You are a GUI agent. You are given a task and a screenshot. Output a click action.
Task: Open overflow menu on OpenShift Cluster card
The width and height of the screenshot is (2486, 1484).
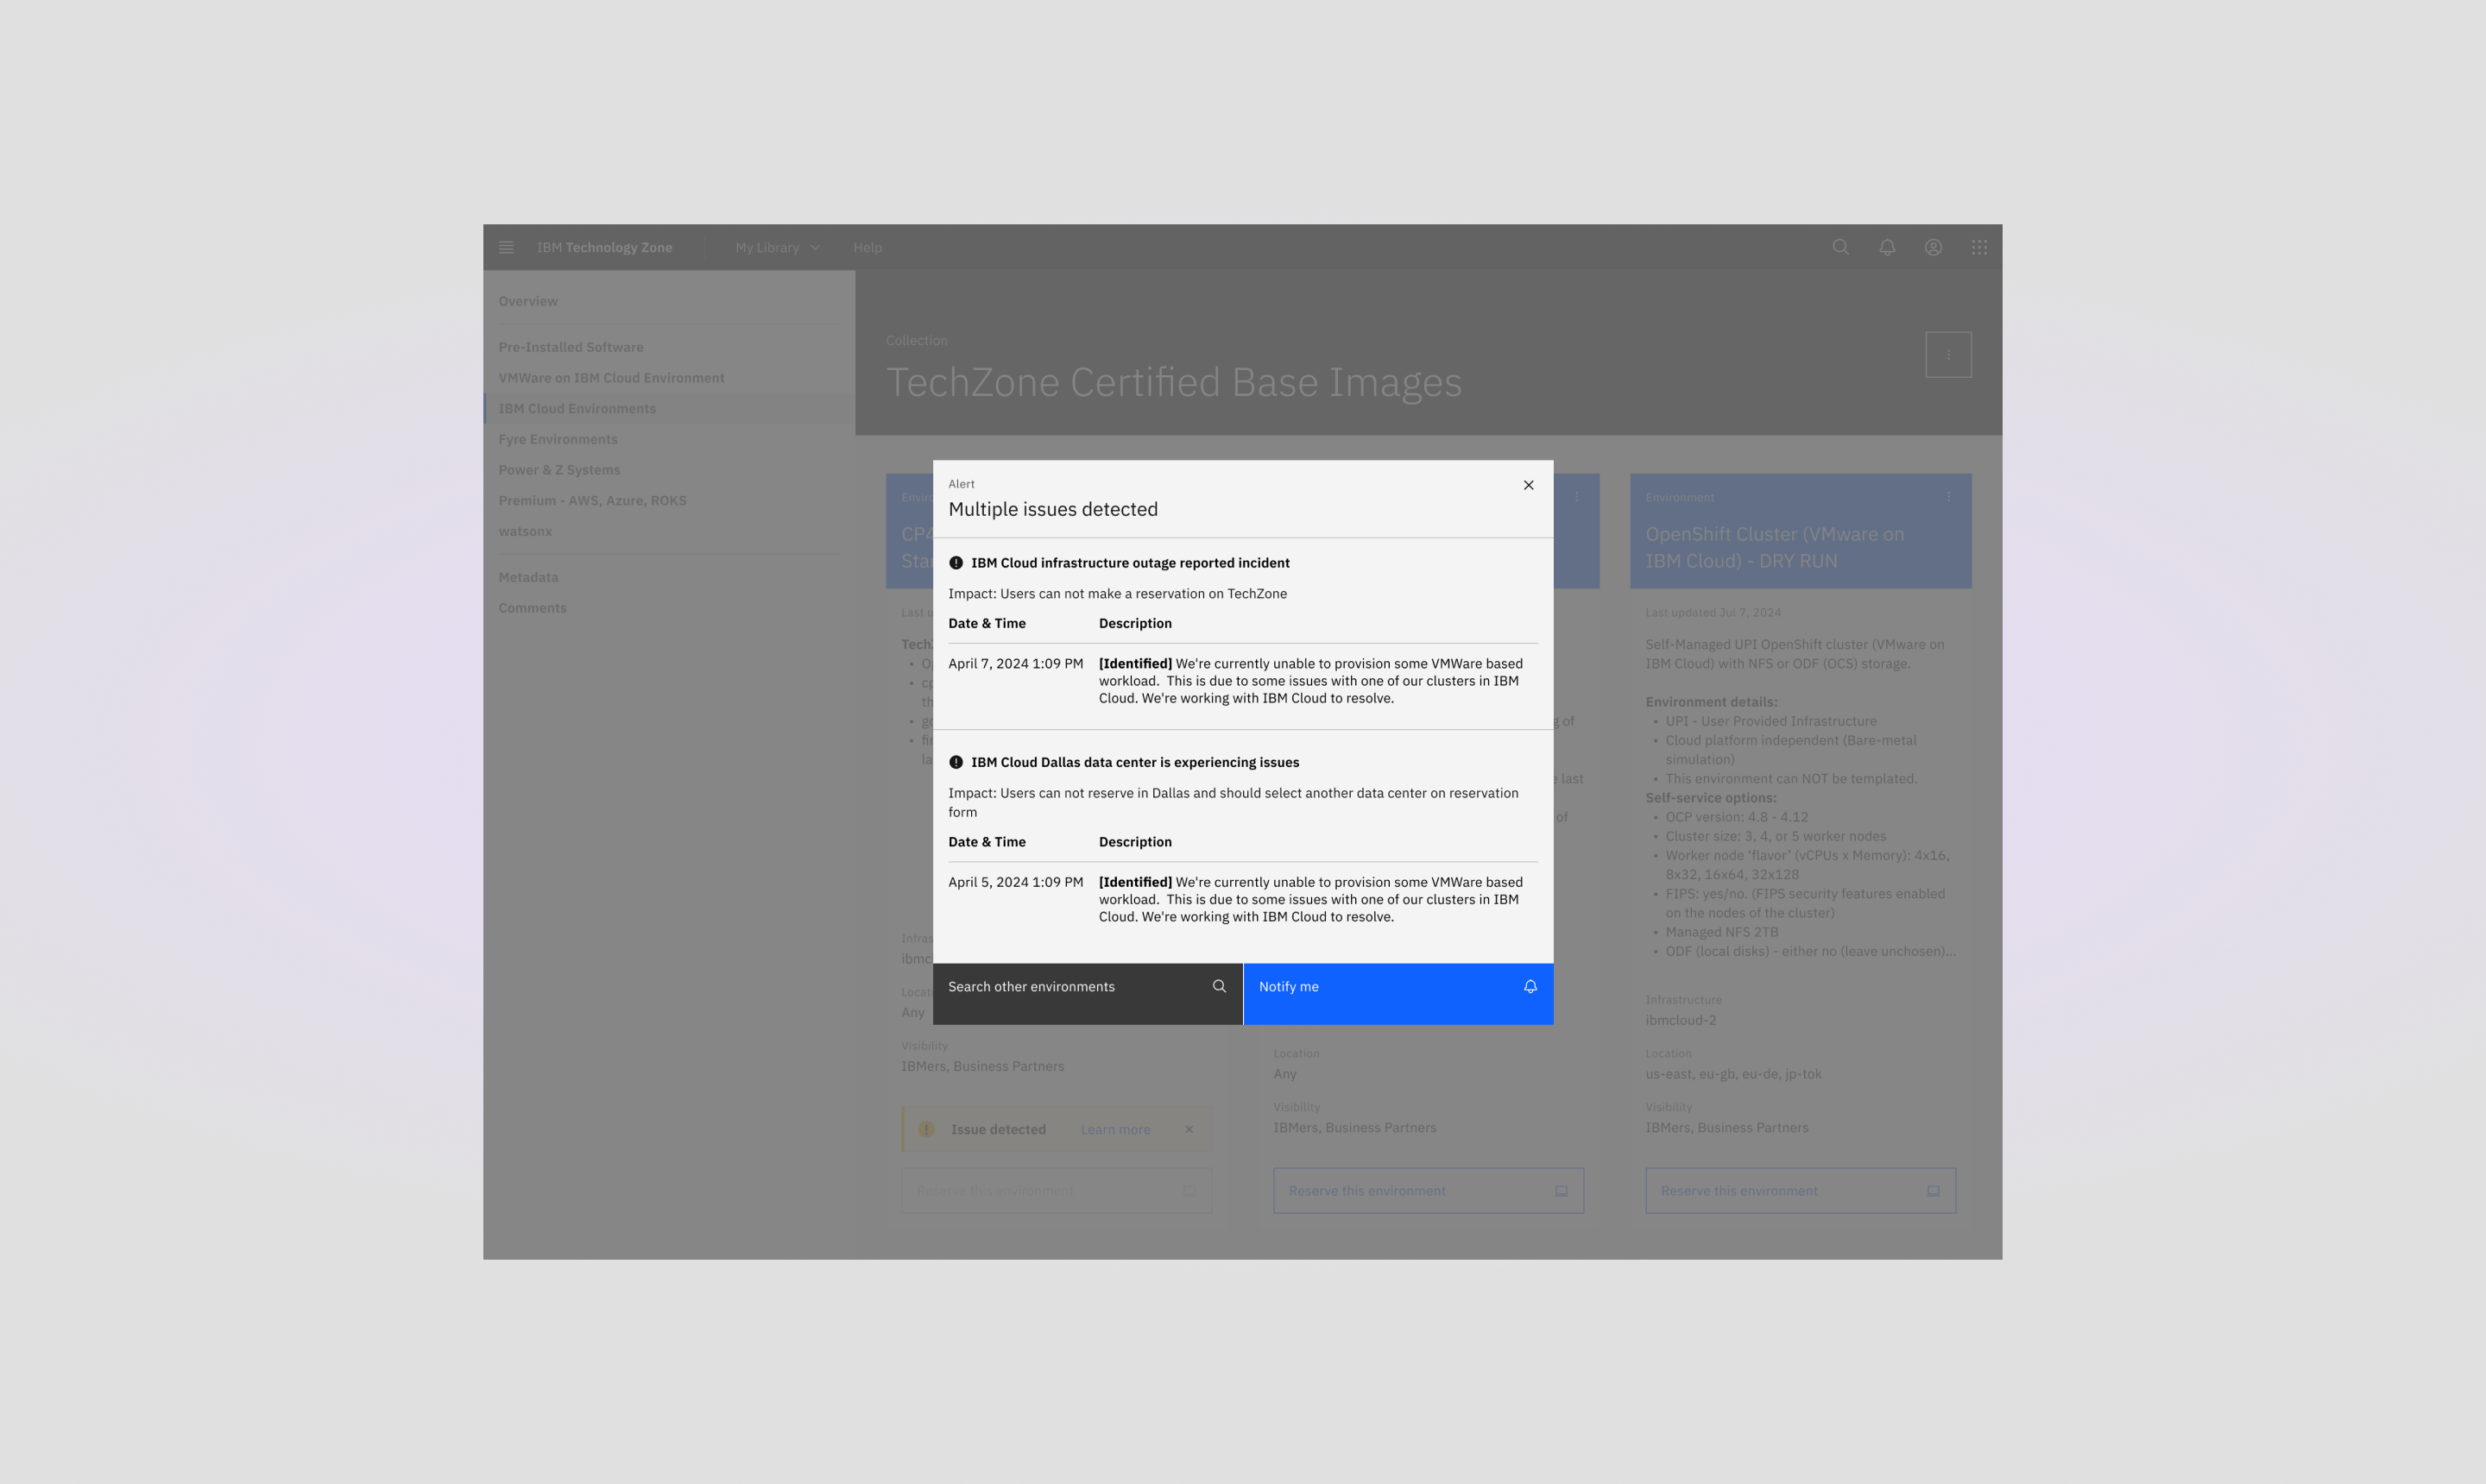pyautogui.click(x=1947, y=497)
